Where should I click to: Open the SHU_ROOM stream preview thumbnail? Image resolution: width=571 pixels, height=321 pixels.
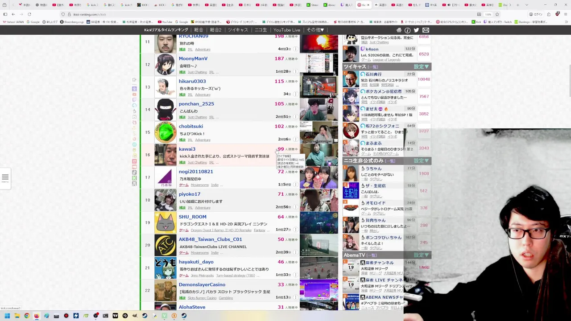319,222
